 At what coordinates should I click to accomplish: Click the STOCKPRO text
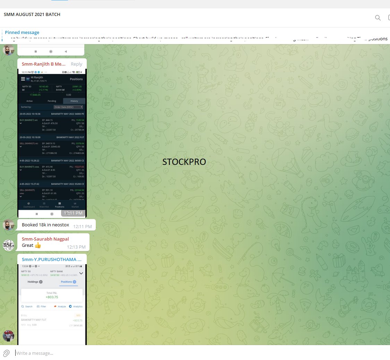click(x=184, y=162)
